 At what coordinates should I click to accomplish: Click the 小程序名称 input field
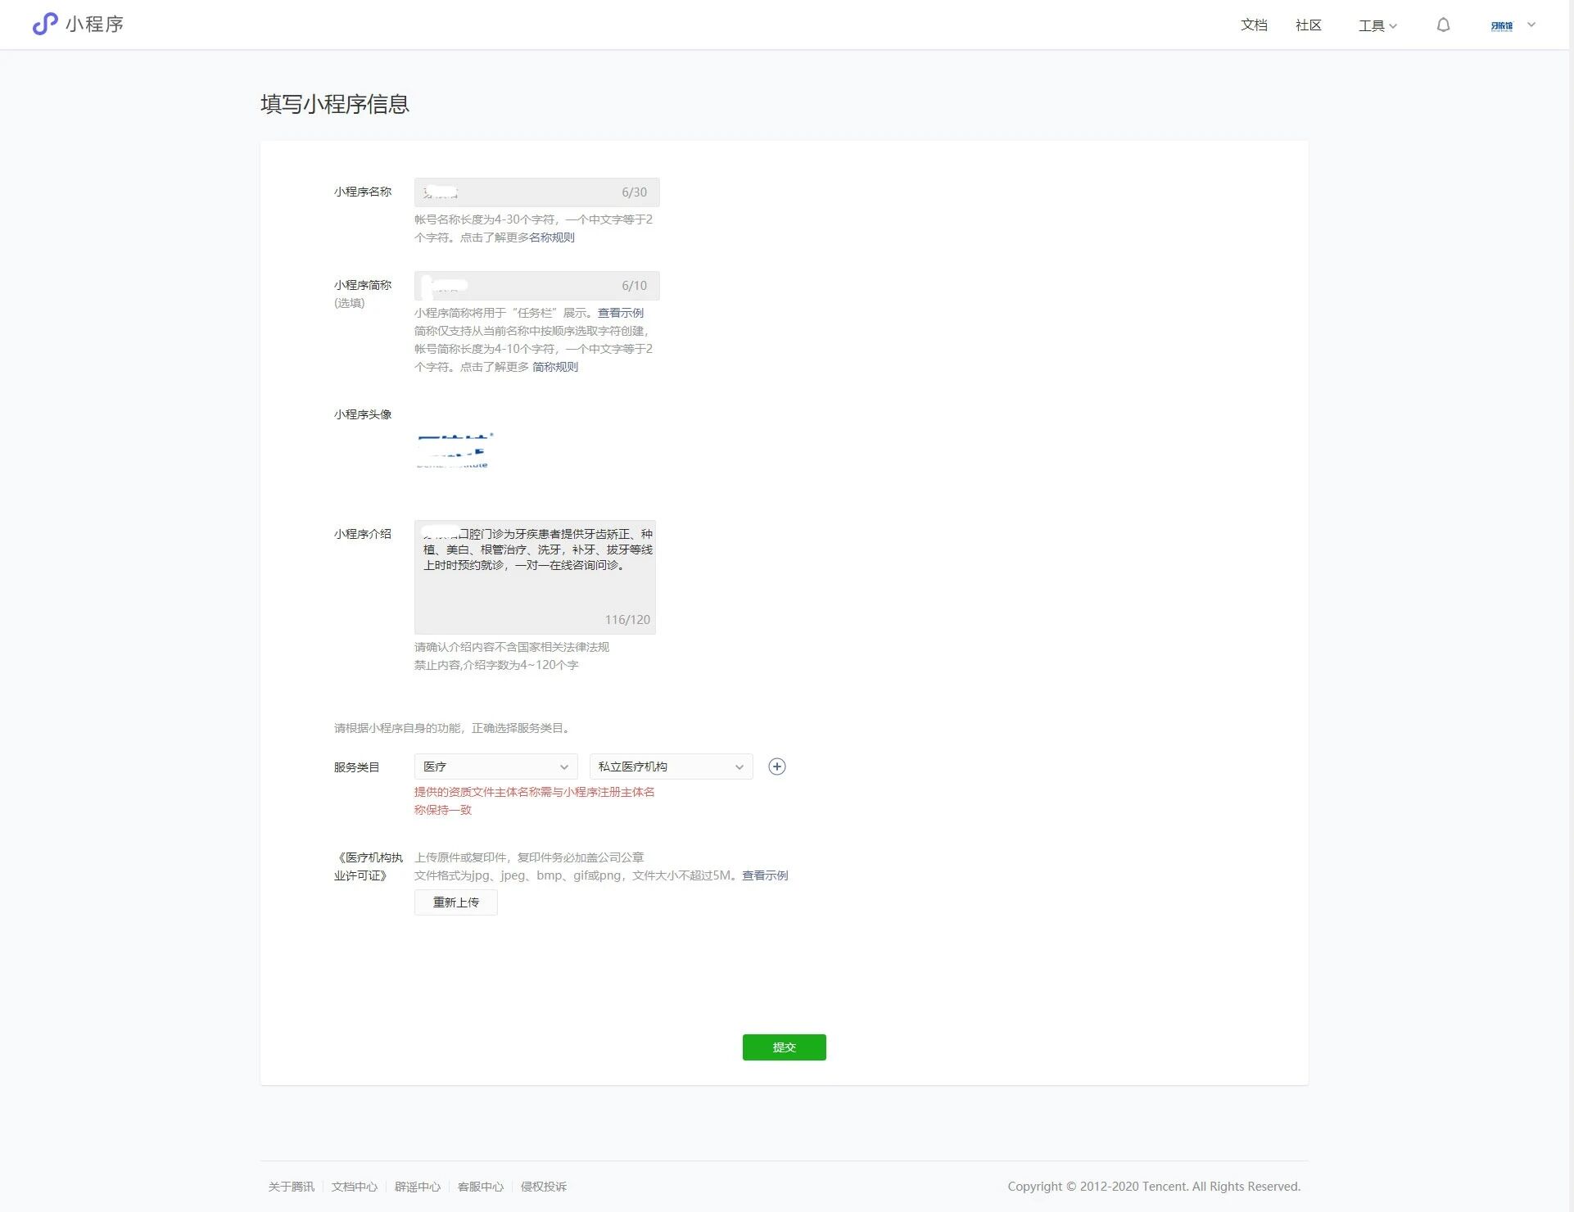536,192
